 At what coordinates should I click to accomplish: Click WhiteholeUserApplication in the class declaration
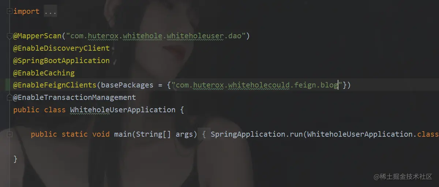point(123,110)
